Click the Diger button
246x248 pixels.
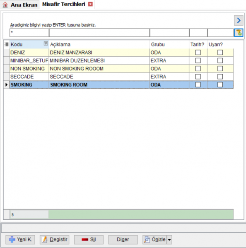pos(123,239)
